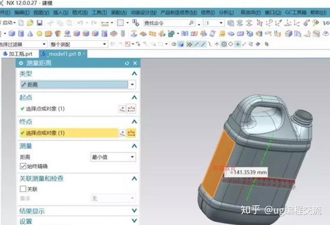Click the Save floppy disk icon
Image resolution: width=330 pixels, height=225 pixels.
point(39,23)
